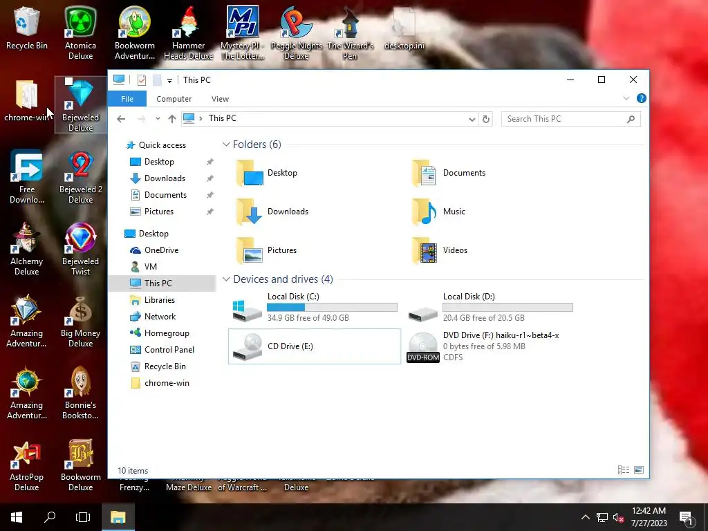Select Network in the navigation pane
Screen dimensions: 708x531
point(160,317)
